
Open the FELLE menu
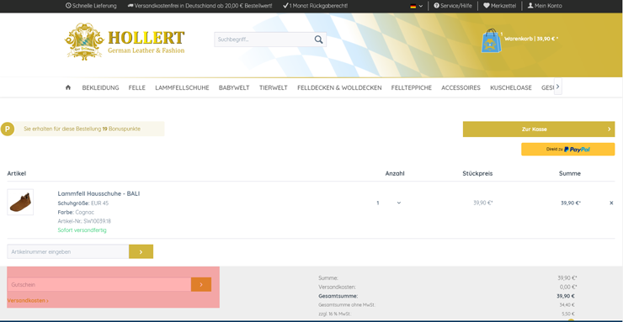137,87
